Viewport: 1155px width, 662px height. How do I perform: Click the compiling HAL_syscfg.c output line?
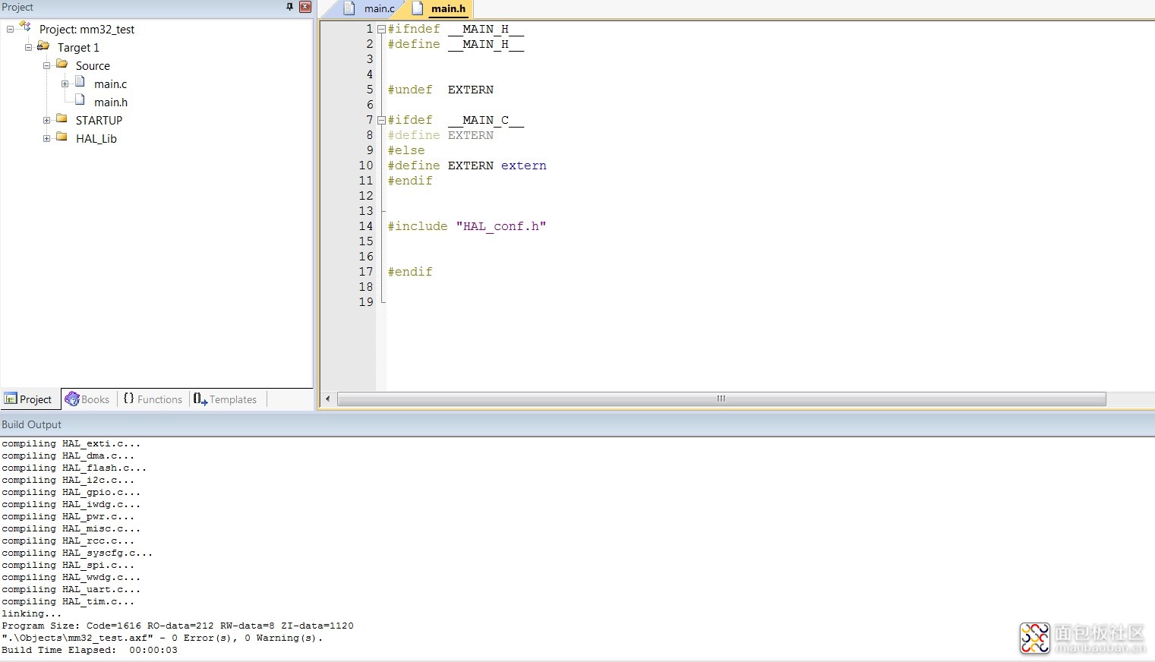[x=77, y=553]
